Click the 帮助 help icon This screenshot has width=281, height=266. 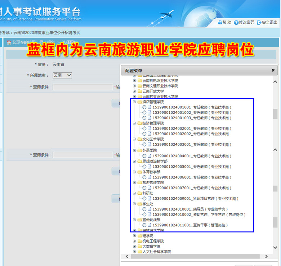[220, 22]
